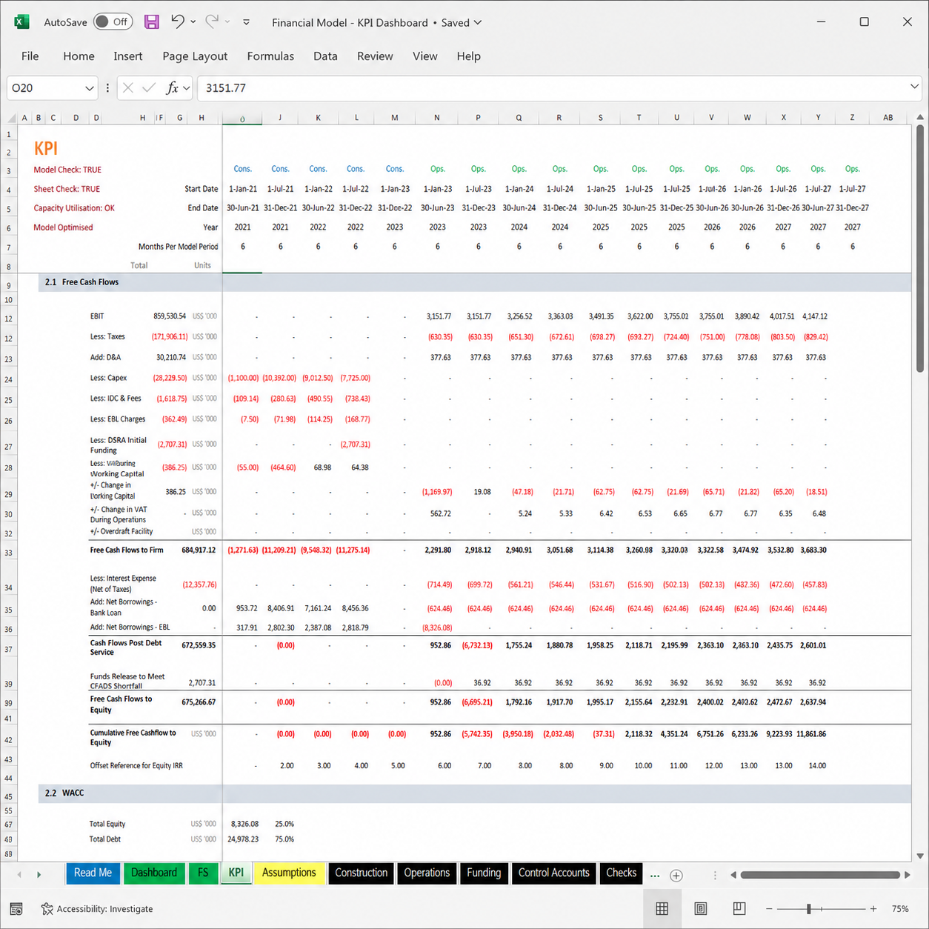Viewport: 929px width, 929px height.
Task: Click horizontal scrollbar left arrow
Action: (x=733, y=875)
